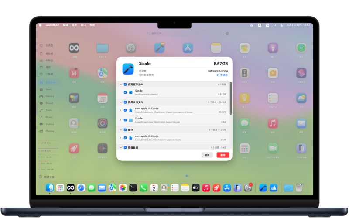Open the Launch Air settings gear
This screenshot has width=349, height=218.
(x=227, y=34)
